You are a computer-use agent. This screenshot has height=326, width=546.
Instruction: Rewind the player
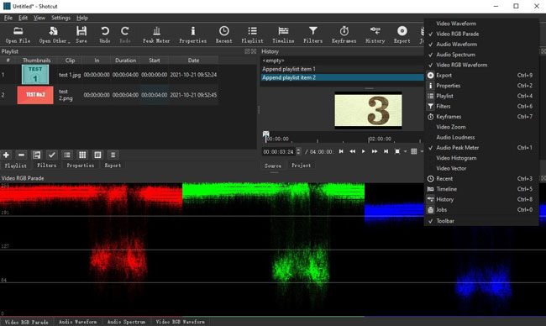pos(353,151)
